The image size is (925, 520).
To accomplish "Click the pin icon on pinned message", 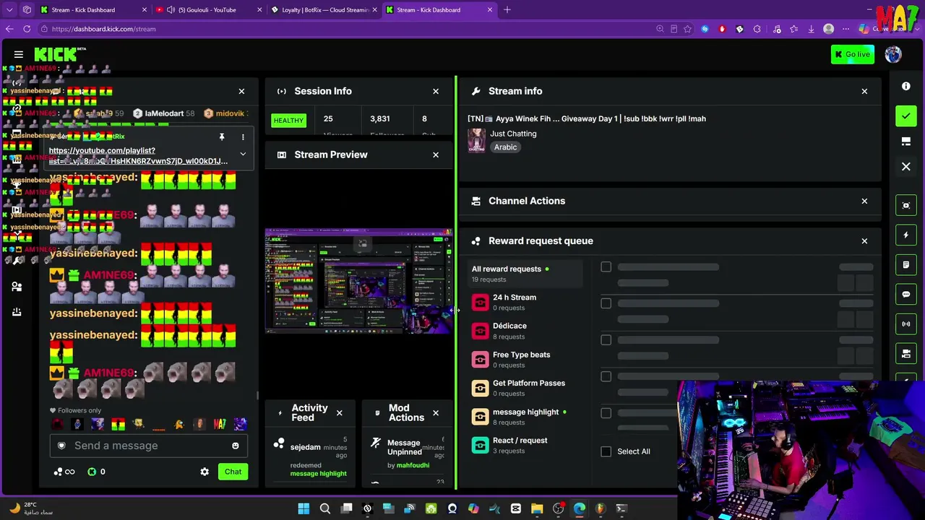I will pyautogui.click(x=222, y=136).
